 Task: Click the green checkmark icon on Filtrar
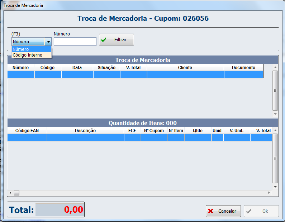pos(104,40)
